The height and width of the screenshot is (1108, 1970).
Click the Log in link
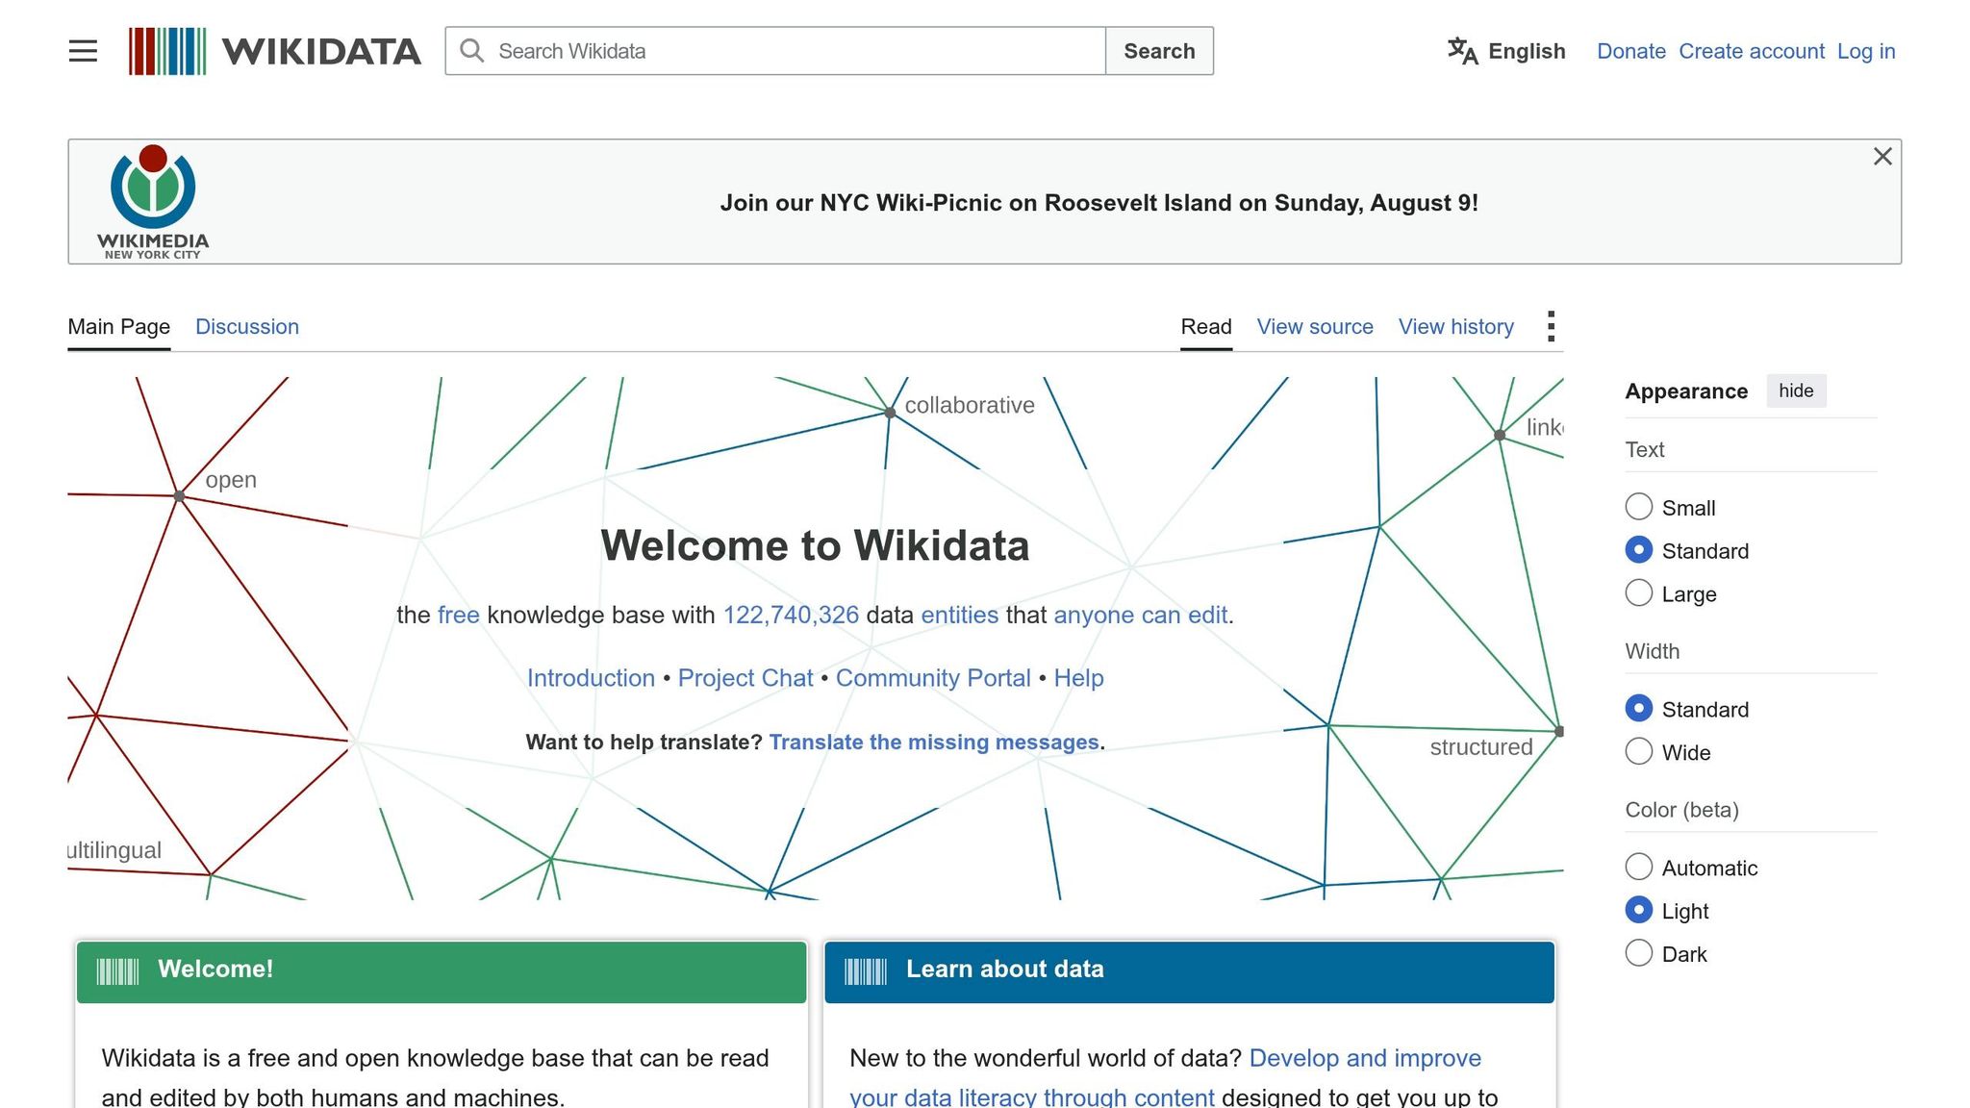point(1866,51)
